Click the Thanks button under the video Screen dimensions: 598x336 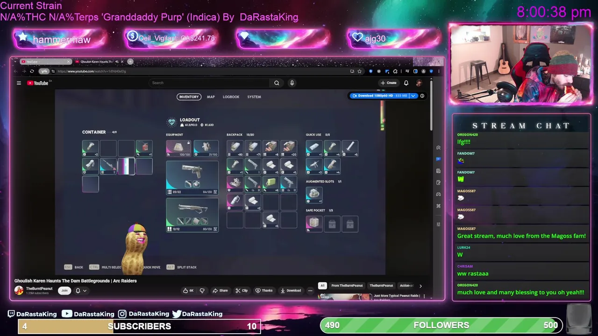click(x=264, y=291)
